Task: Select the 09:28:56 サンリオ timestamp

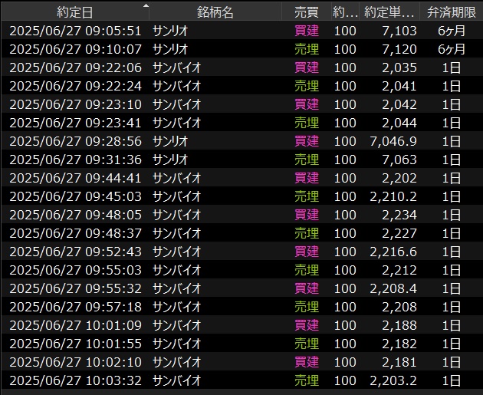Action: click(75, 141)
